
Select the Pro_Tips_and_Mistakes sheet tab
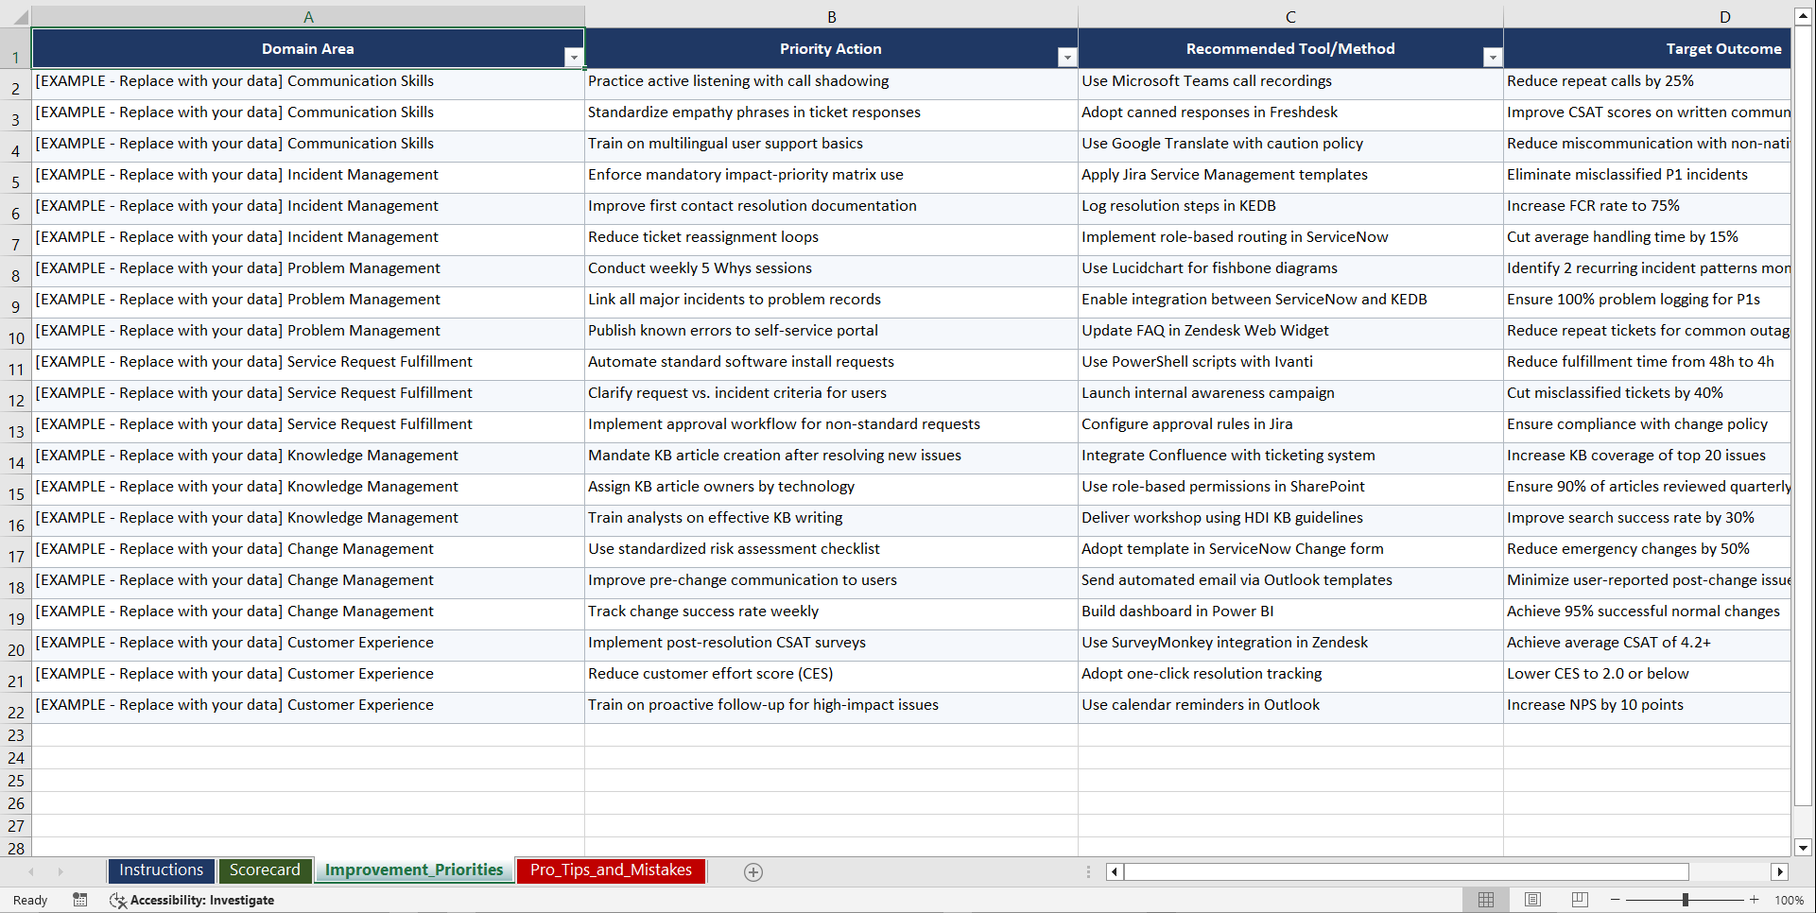click(611, 870)
